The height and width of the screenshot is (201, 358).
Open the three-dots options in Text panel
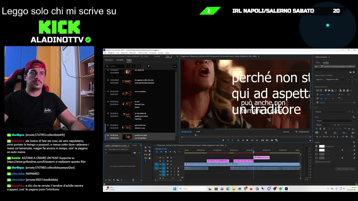pos(175,66)
